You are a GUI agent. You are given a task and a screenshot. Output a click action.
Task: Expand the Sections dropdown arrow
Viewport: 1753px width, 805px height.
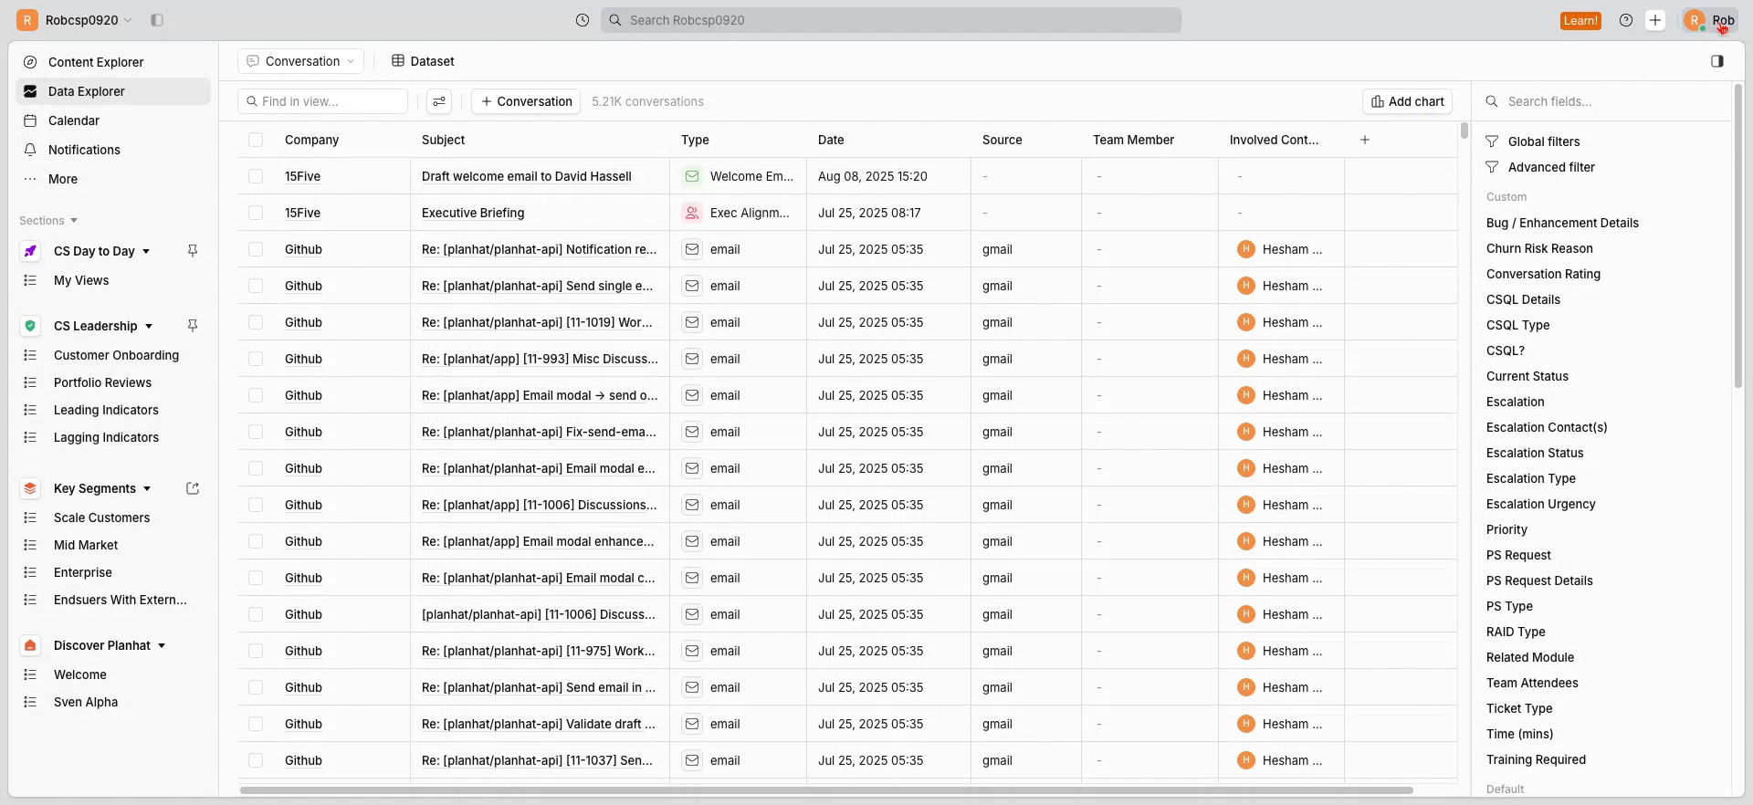pos(74,221)
